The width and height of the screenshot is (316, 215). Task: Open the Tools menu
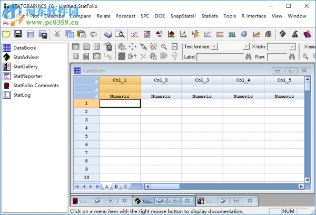pyautogui.click(x=230, y=16)
